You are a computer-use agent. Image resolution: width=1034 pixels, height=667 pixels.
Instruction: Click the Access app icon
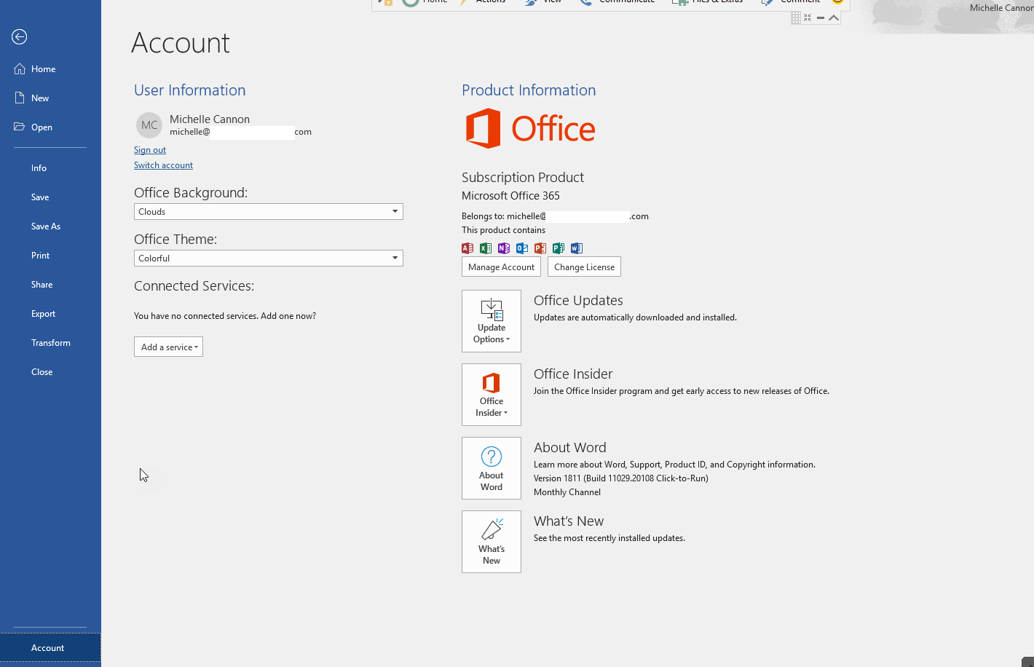click(467, 248)
